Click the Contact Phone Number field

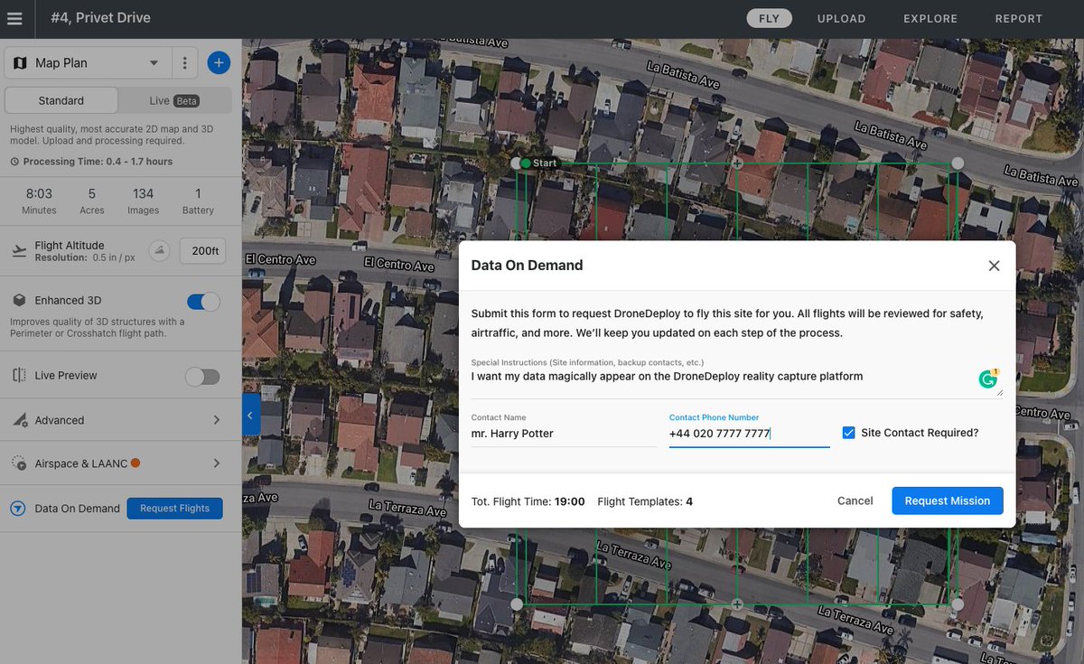pos(749,434)
